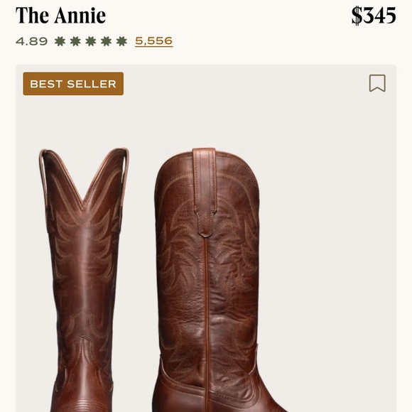Click the Best Seller badge
This screenshot has width=412, height=412.
[73, 84]
